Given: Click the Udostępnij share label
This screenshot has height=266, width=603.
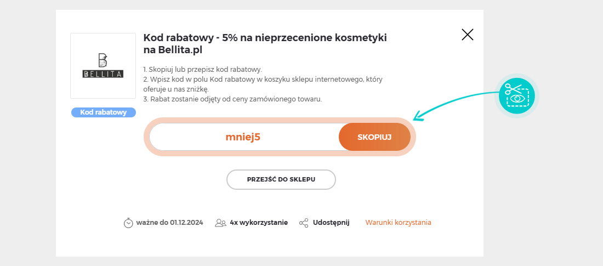Looking at the screenshot, I should (x=331, y=223).
